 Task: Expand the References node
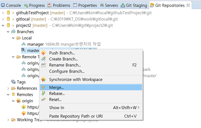tap(8, 88)
